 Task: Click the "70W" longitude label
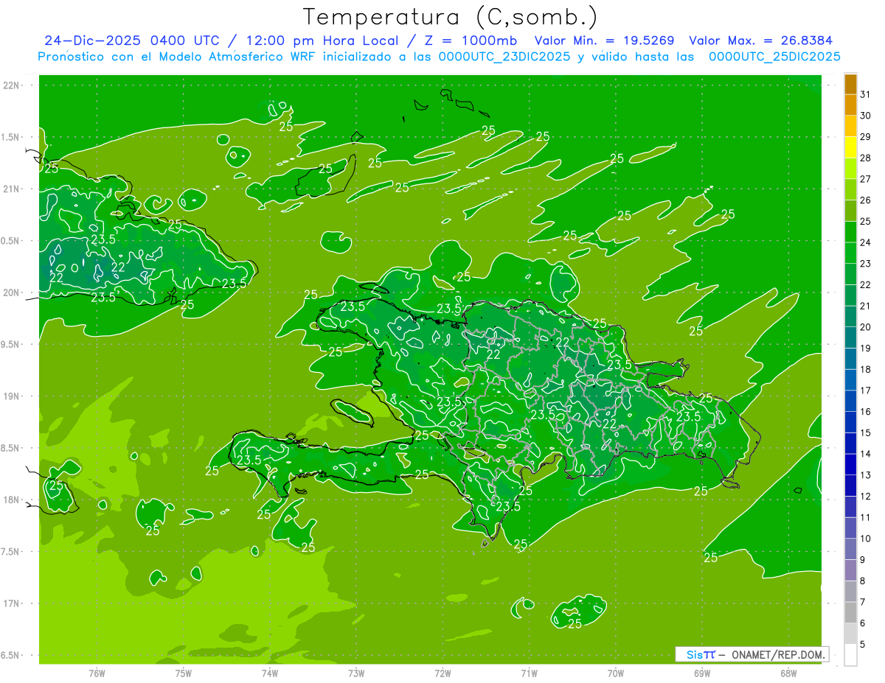point(616,673)
